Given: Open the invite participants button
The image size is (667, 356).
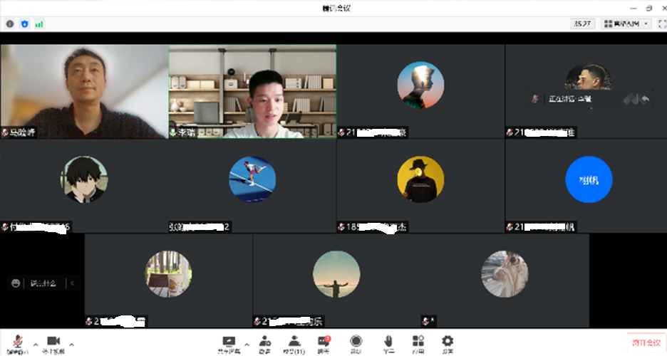Looking at the screenshot, I should [x=265, y=344].
